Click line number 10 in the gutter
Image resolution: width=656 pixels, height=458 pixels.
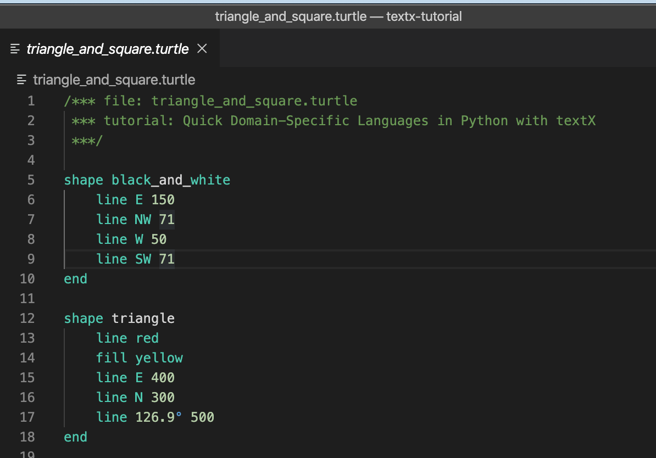[x=27, y=279]
